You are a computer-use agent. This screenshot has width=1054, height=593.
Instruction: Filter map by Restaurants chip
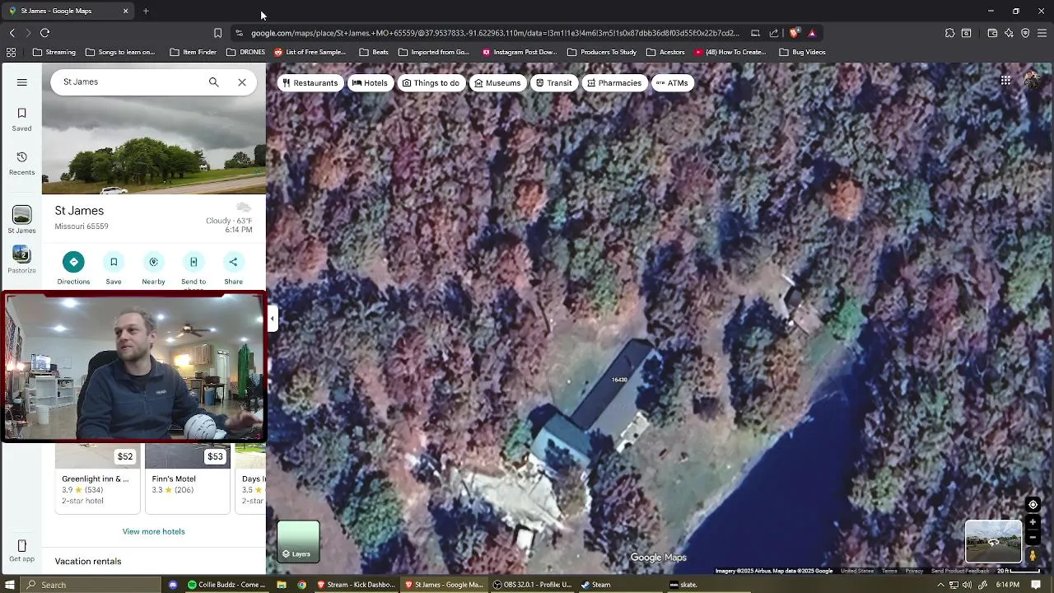point(310,83)
